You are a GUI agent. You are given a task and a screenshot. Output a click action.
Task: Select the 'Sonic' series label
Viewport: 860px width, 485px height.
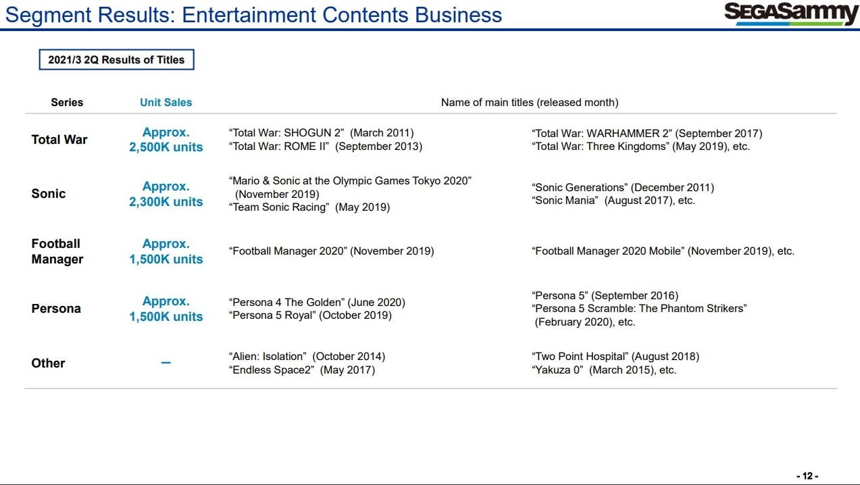pyautogui.click(x=49, y=194)
